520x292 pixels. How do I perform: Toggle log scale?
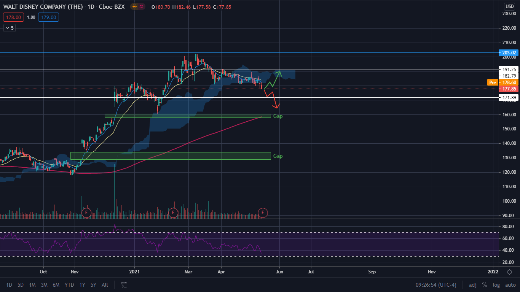click(496, 285)
